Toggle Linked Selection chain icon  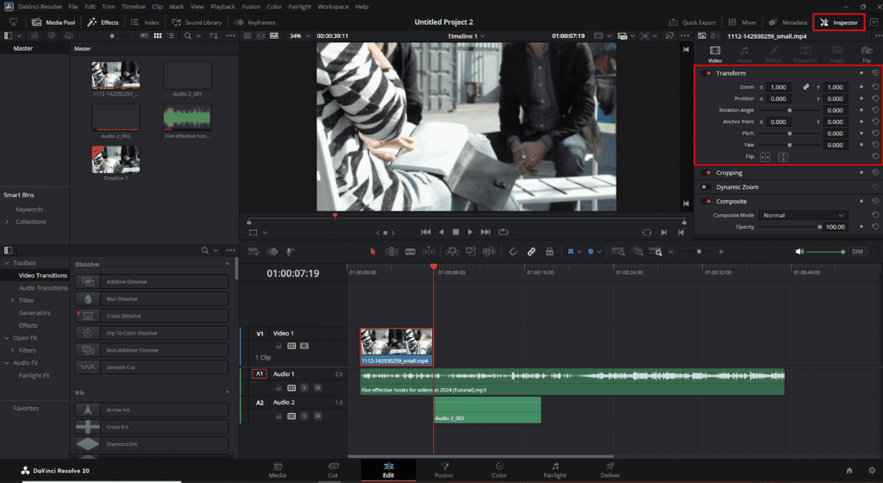531,252
